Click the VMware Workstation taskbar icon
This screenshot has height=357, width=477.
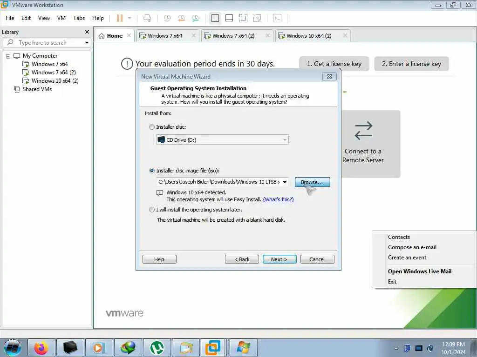coord(212,348)
